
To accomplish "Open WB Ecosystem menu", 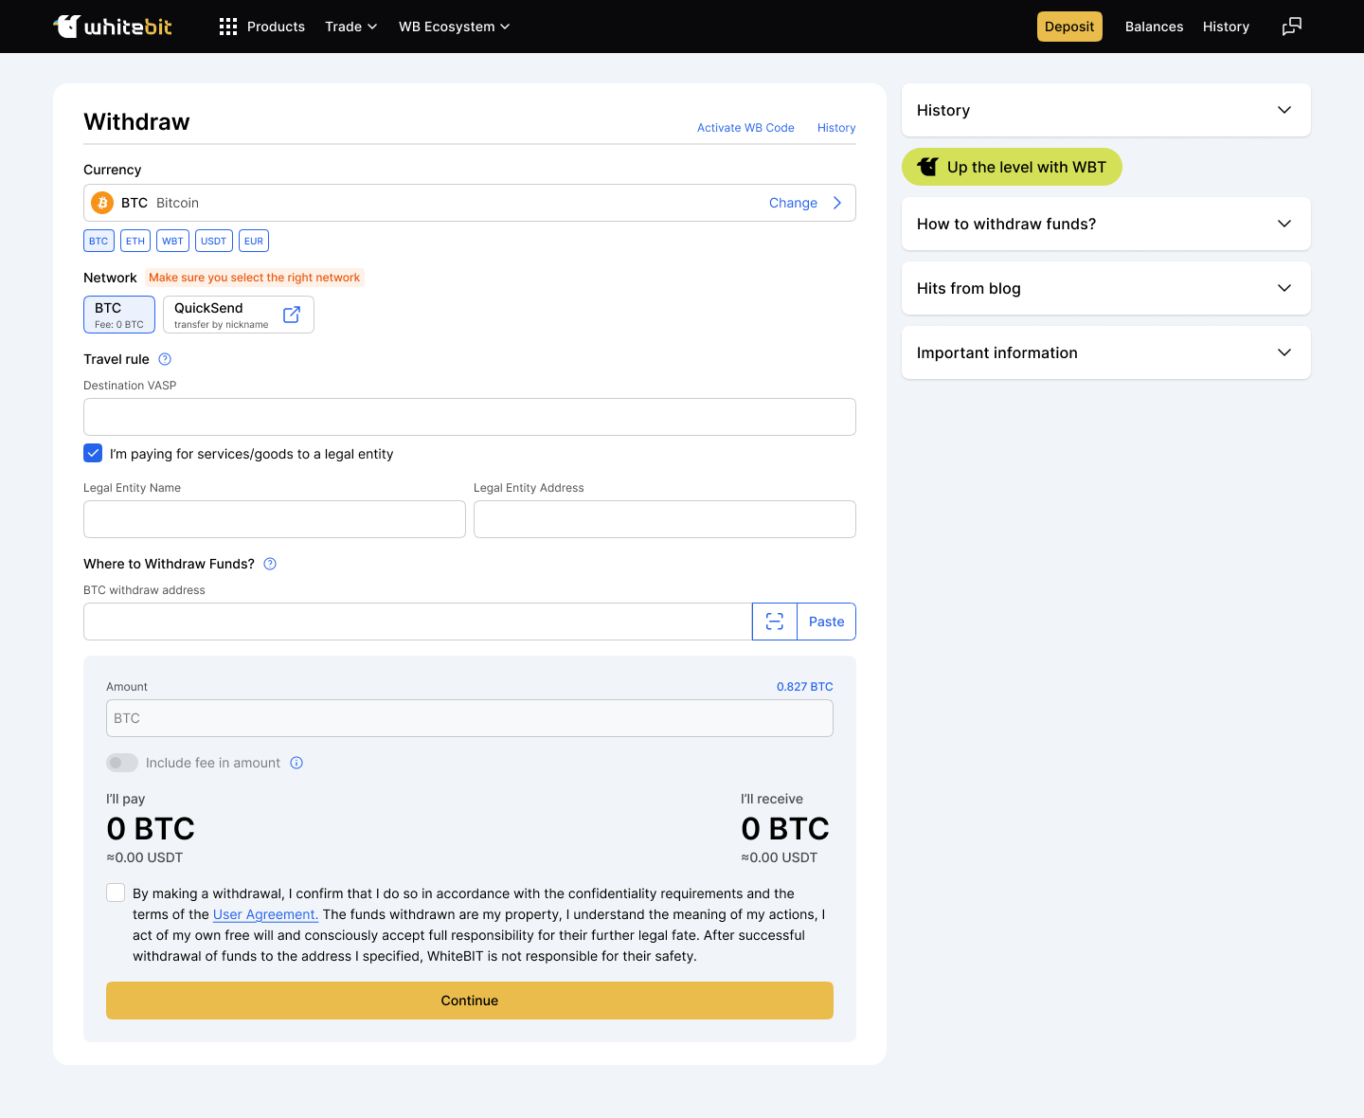I will coord(454,27).
